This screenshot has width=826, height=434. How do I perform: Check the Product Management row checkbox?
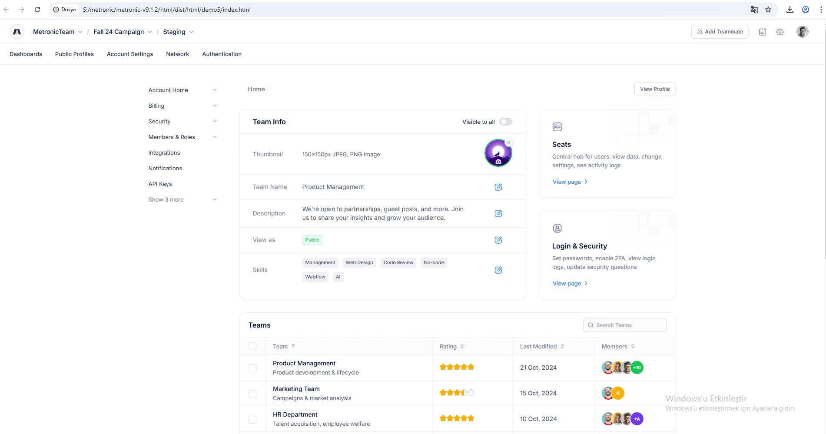coord(252,368)
